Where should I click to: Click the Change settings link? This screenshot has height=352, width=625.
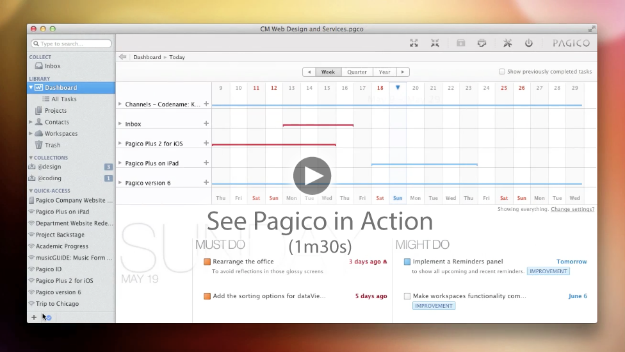pyautogui.click(x=572, y=209)
